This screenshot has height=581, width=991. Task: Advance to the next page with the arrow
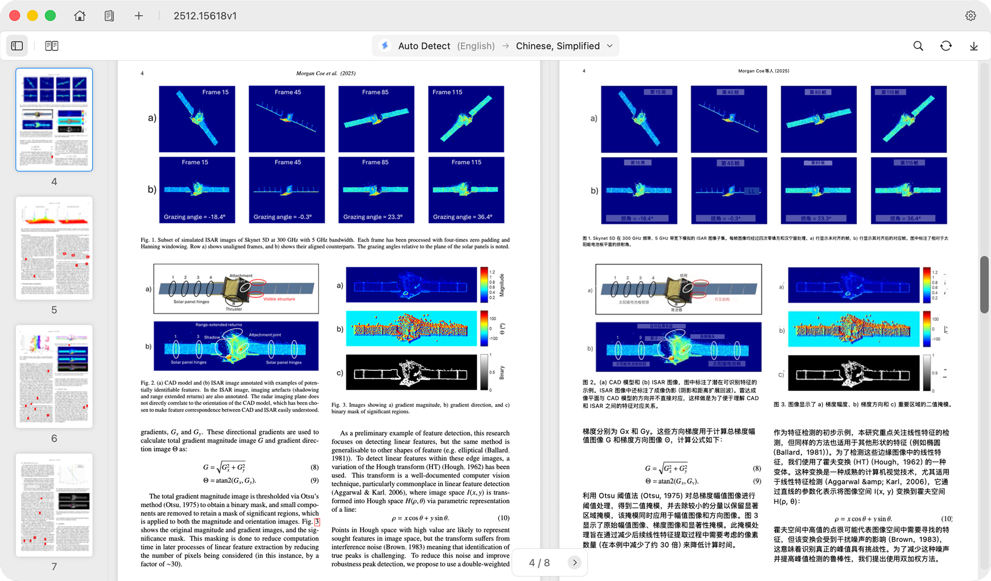[575, 562]
